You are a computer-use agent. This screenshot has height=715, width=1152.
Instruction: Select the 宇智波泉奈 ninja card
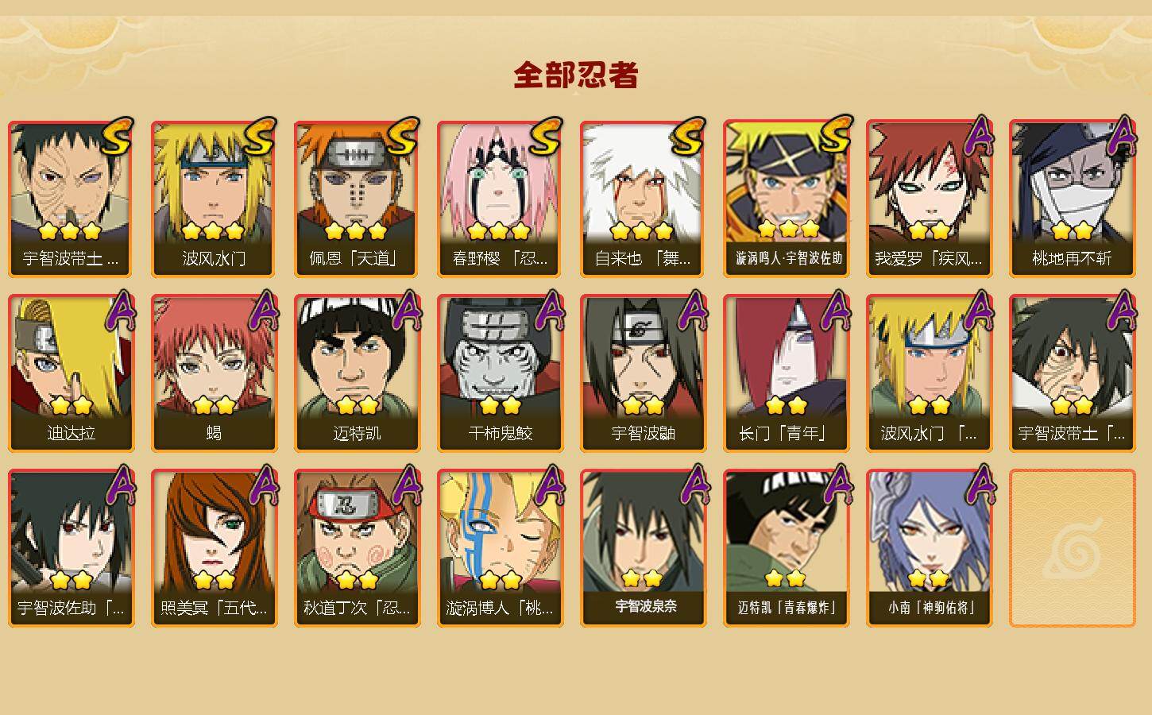pos(643,548)
